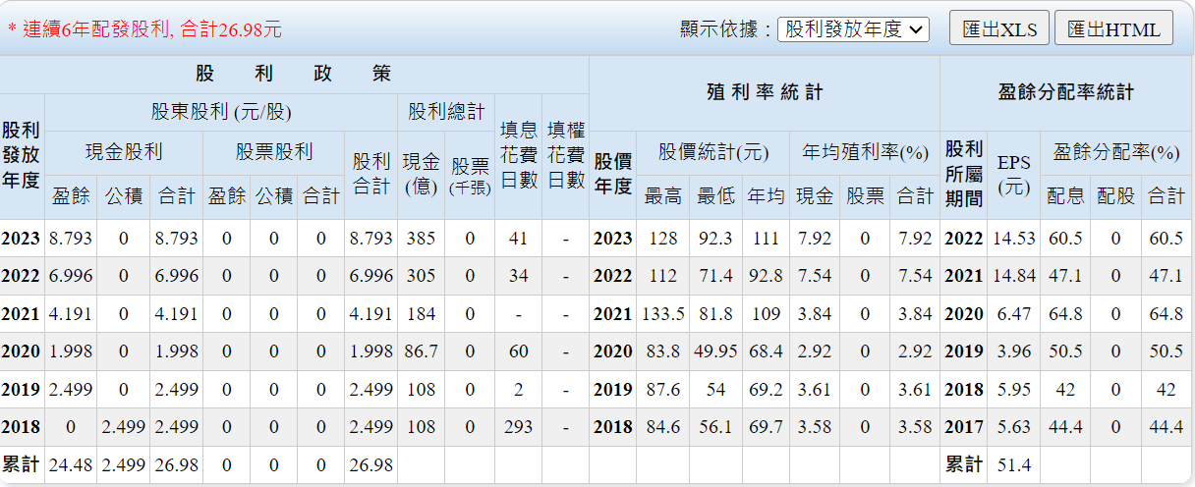Open the 顯示依據 dropdown menu
The width and height of the screenshot is (1195, 487).
point(853,29)
